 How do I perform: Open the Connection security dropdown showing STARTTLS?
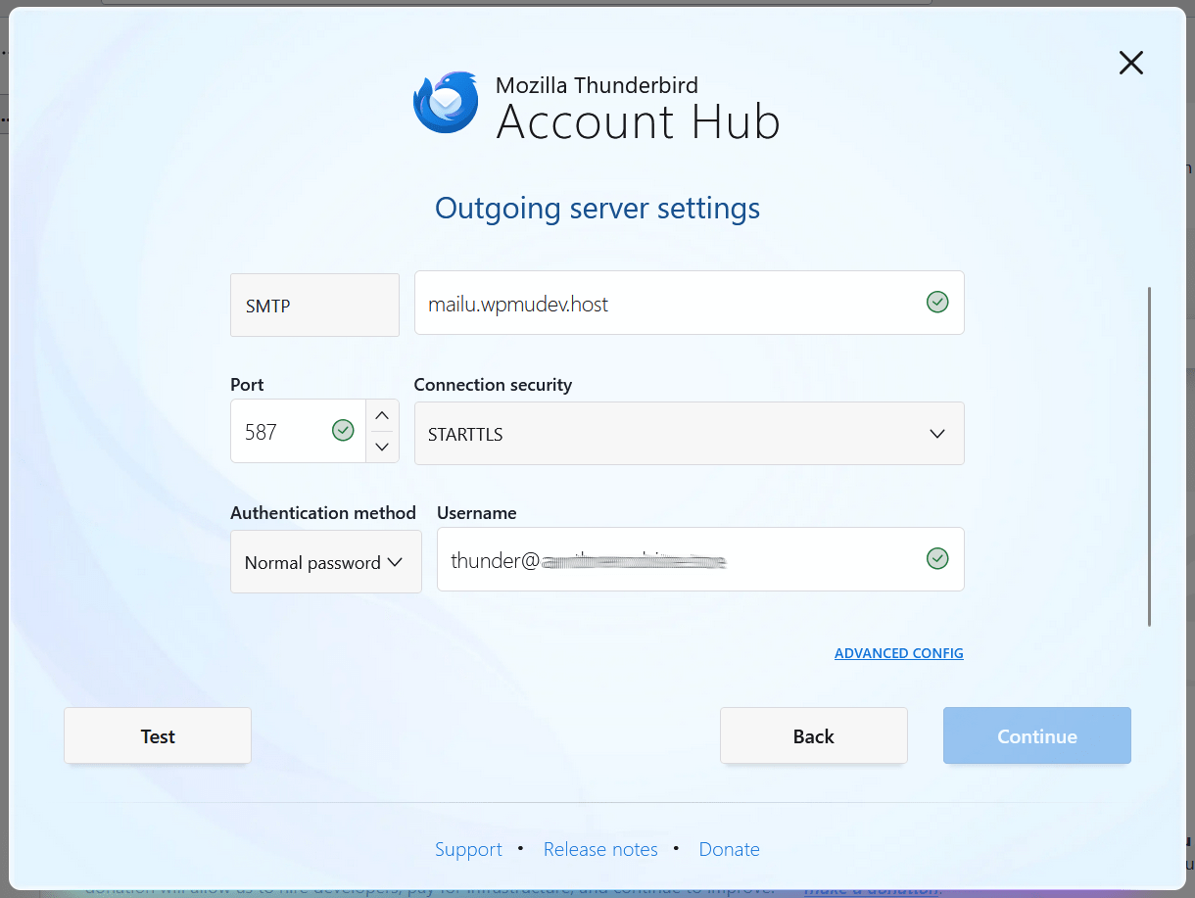(x=689, y=433)
